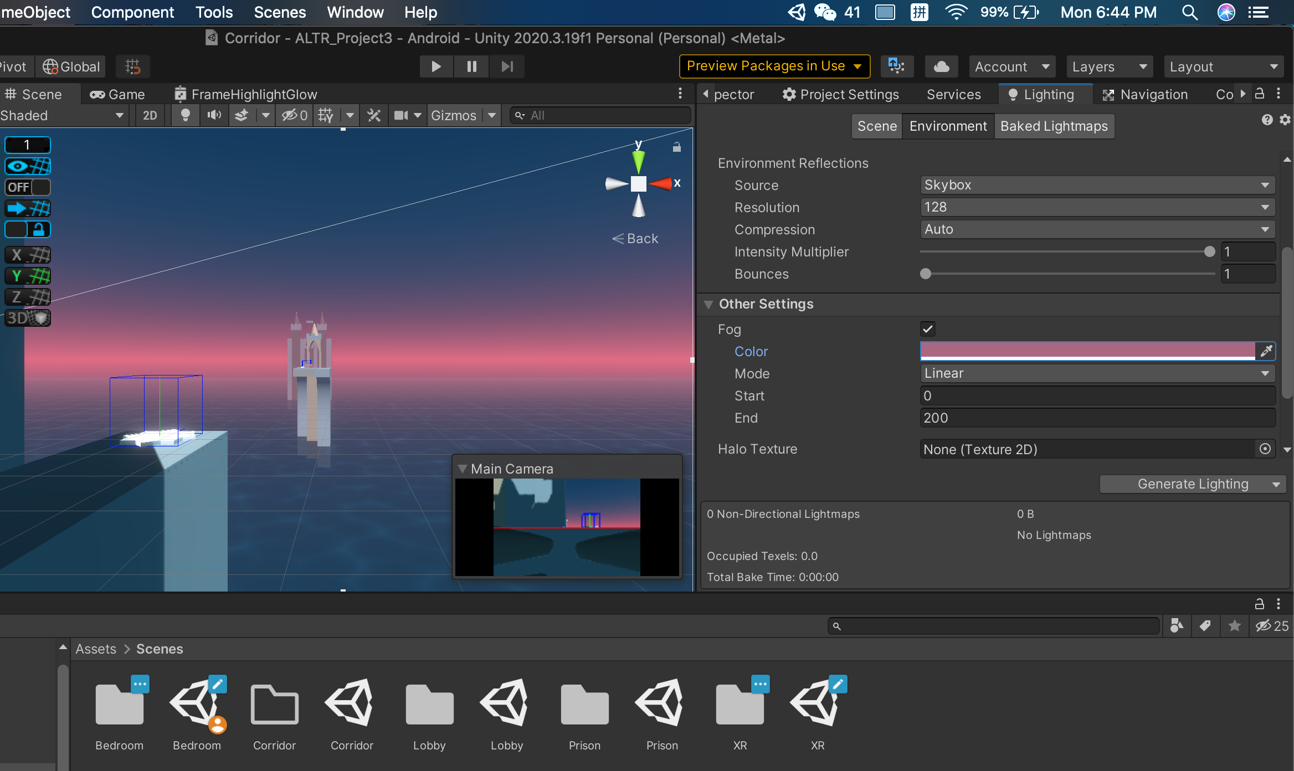This screenshot has height=771, width=1294.
Task: Toggle scene effects icon
Action: pos(242,115)
